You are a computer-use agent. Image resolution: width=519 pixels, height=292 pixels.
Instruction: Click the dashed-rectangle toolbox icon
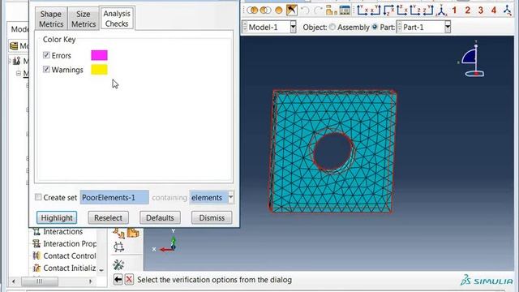click(x=118, y=247)
